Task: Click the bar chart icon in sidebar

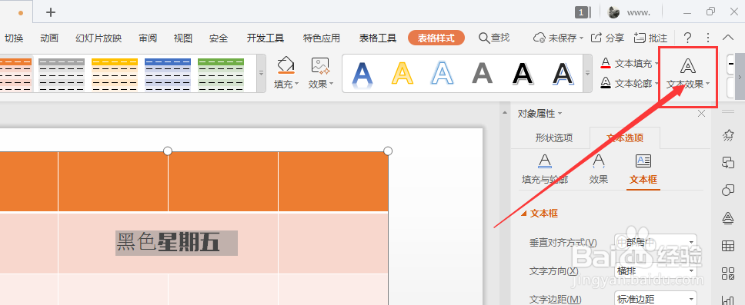Action: (728, 300)
